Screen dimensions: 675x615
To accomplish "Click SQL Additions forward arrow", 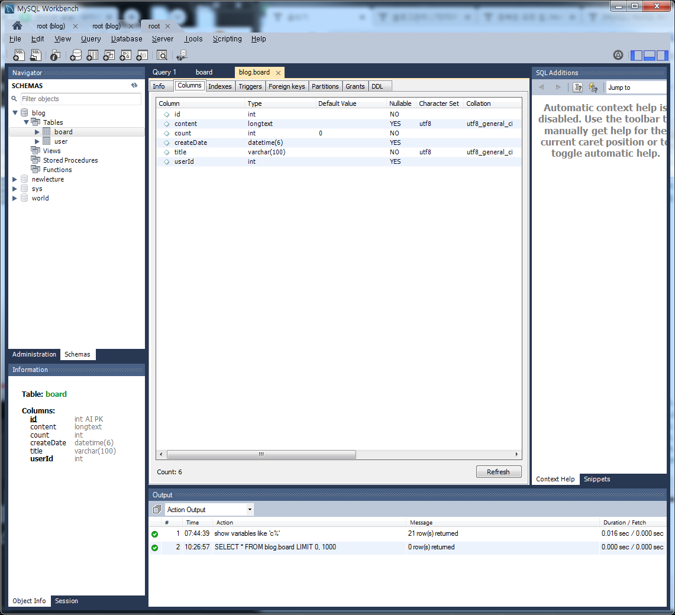I will pyautogui.click(x=558, y=88).
